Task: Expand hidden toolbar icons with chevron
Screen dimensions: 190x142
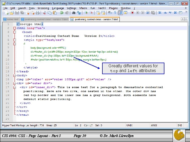Action: [x=186, y=12]
